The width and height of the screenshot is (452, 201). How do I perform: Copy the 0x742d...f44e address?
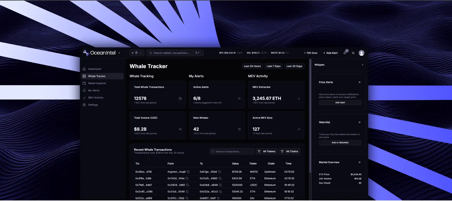pyautogui.click(x=187, y=178)
